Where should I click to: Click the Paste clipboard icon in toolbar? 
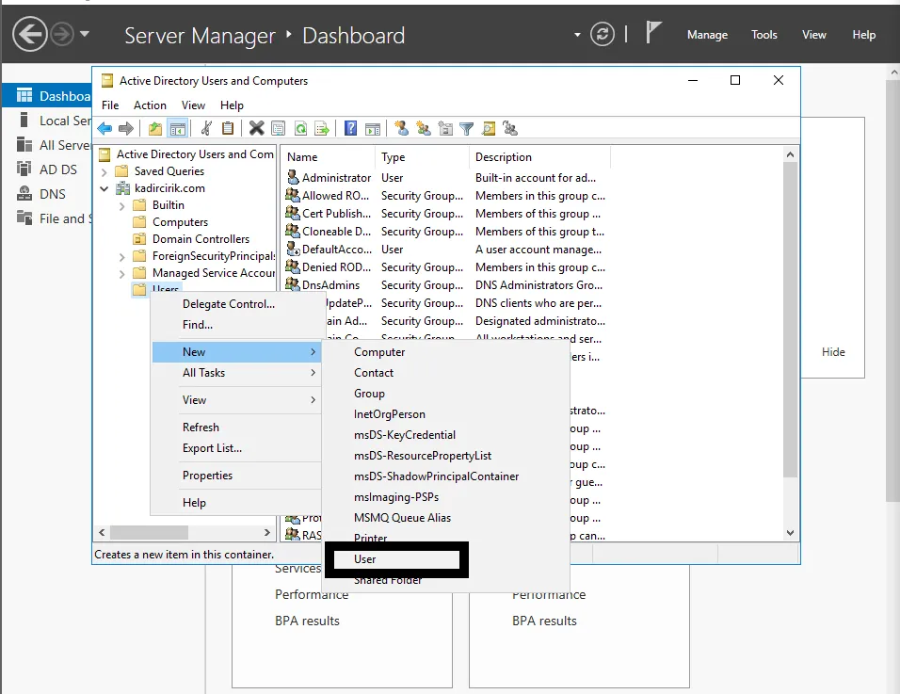click(228, 129)
